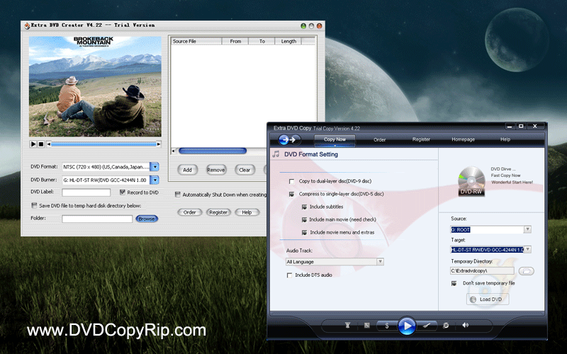Click the Browse button
Viewport: 567px width, 354px height.
pyautogui.click(x=147, y=219)
